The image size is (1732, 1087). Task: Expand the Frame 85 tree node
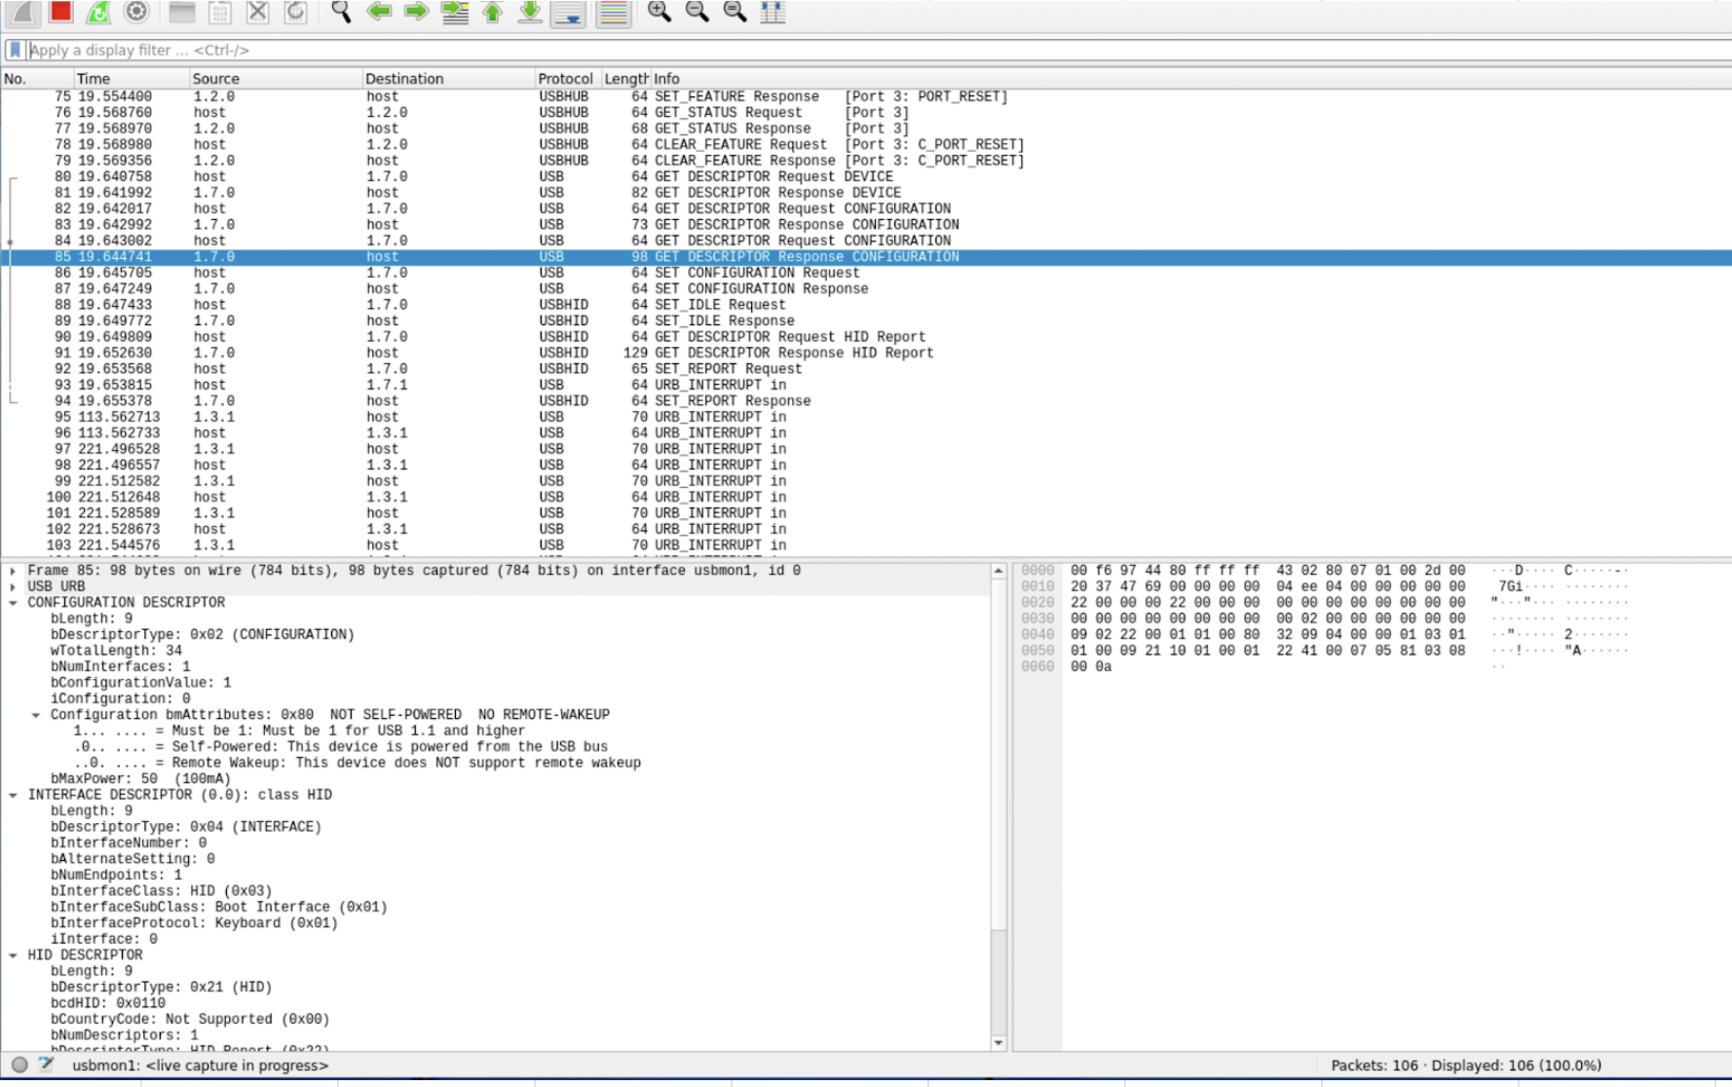point(13,571)
